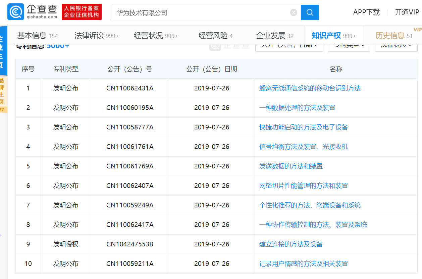Click publication number CN110062431A
Viewport: 422px width, 279px height.
tap(130, 88)
